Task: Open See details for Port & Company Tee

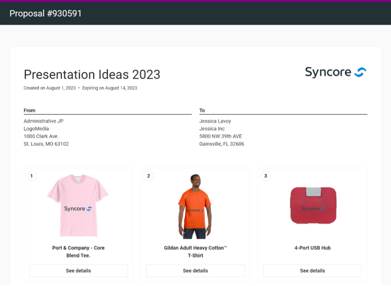Action: click(x=78, y=270)
